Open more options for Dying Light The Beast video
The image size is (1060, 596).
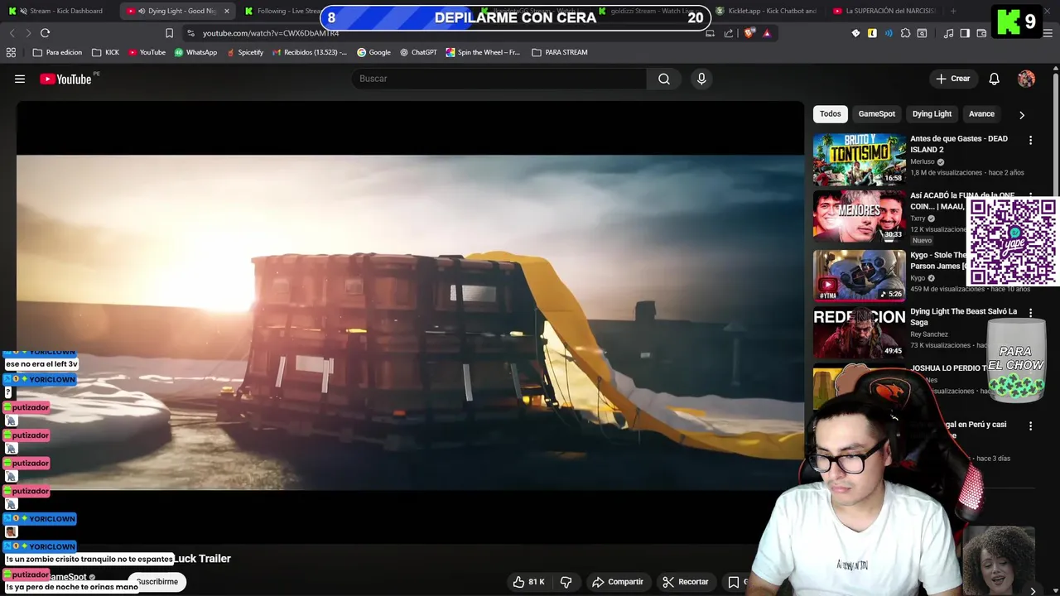pos(1030,313)
